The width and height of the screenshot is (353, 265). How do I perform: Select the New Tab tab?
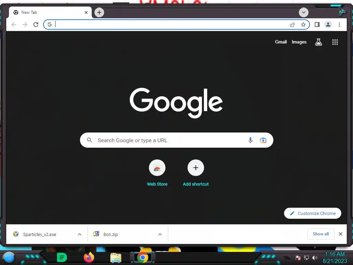[x=50, y=12]
